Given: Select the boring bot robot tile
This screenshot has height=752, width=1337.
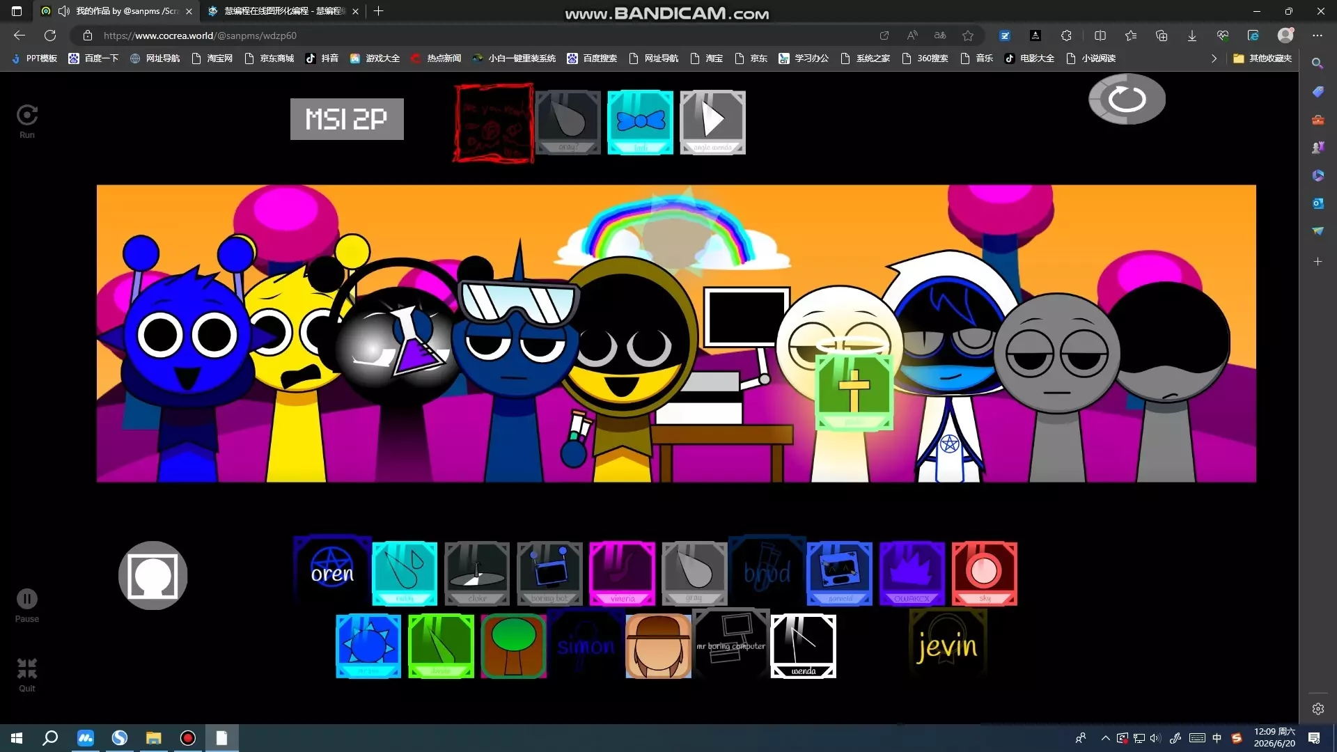Looking at the screenshot, I should coord(549,573).
